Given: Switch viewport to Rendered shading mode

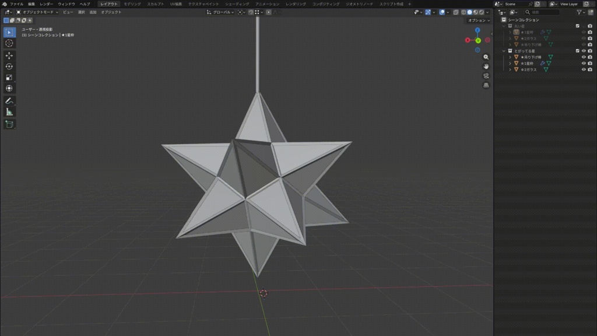Looking at the screenshot, I should pyautogui.click(x=482, y=12).
